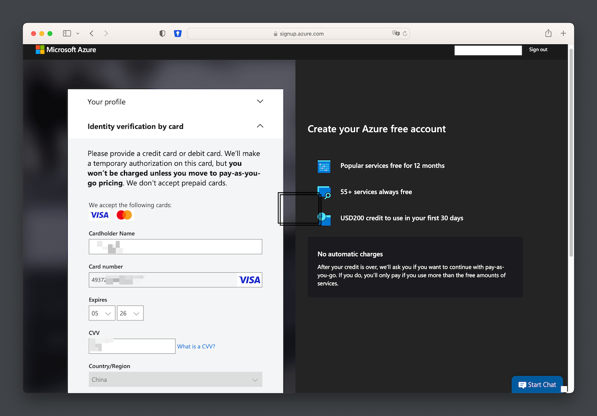This screenshot has width=597, height=416.
Task: Open the expiry year dropdown 26
Action: click(x=130, y=313)
